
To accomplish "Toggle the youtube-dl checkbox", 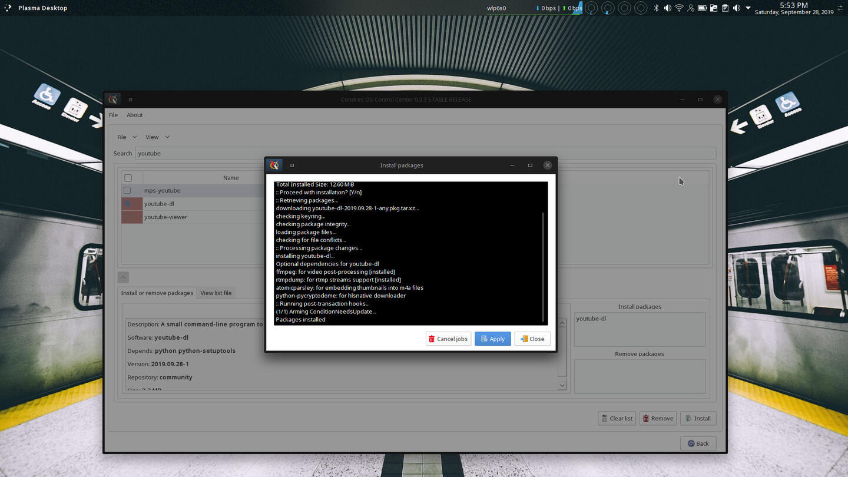I will (x=127, y=204).
